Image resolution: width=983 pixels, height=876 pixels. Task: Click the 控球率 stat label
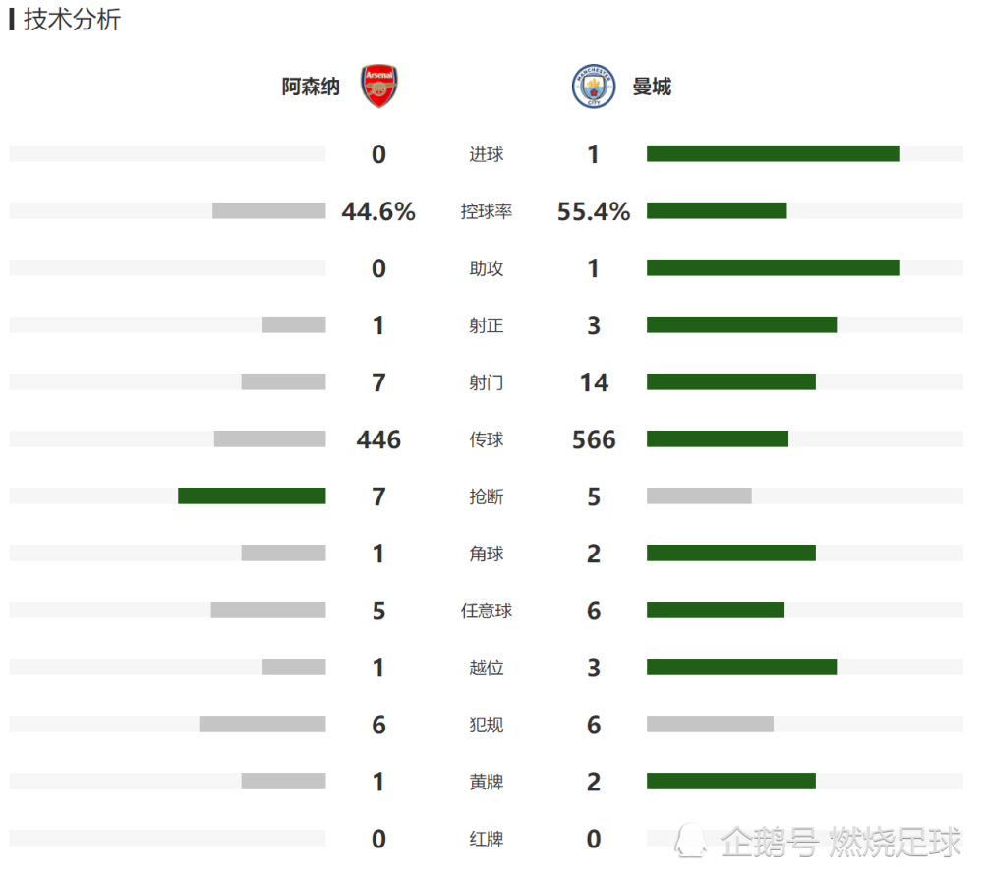coord(486,212)
